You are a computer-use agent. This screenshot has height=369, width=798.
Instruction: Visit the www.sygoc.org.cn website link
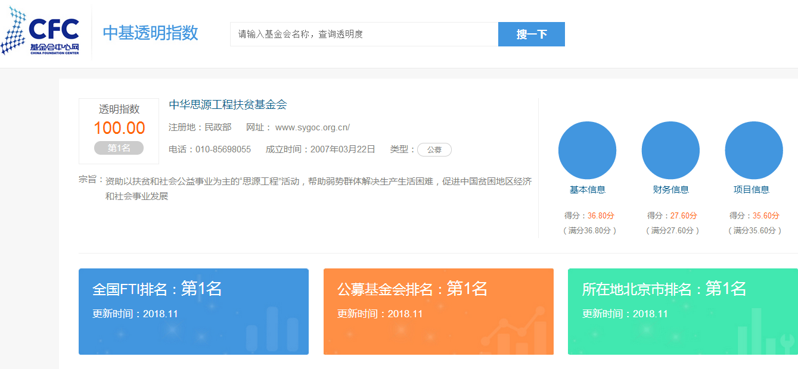312,127
